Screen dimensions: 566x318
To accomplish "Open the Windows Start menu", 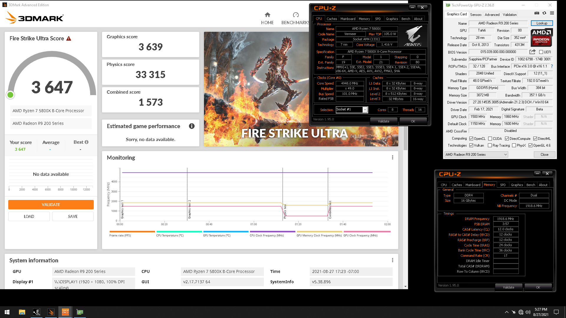I will coord(7,312).
